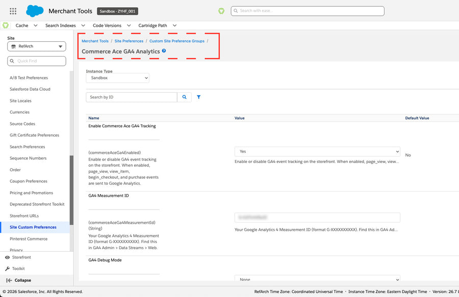
Task: Open Sequence Numbers in sidebar
Action: pyautogui.click(x=28, y=158)
